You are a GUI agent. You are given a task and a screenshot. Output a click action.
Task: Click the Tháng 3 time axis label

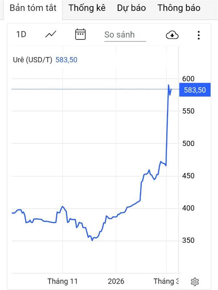click(166, 281)
